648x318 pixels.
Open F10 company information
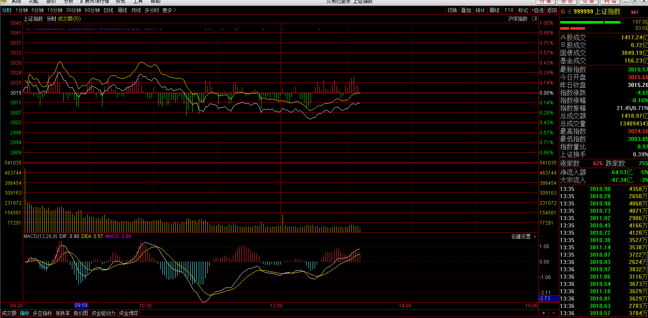click(x=509, y=11)
